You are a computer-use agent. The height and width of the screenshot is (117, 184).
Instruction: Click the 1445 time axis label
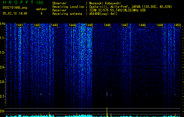[90, 25]
